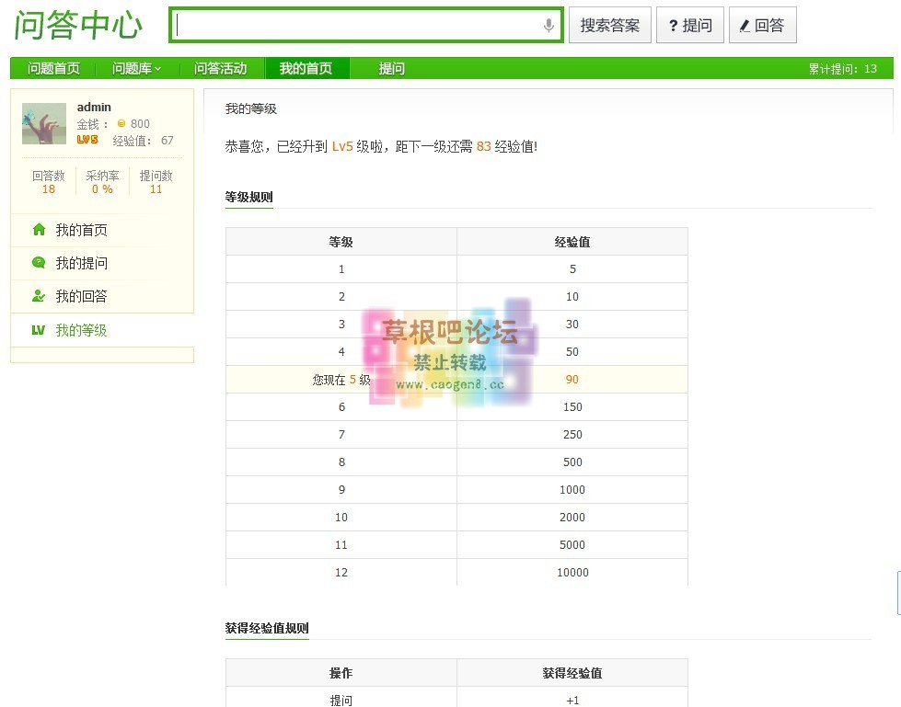Click the ? 提问 button at top

point(690,26)
